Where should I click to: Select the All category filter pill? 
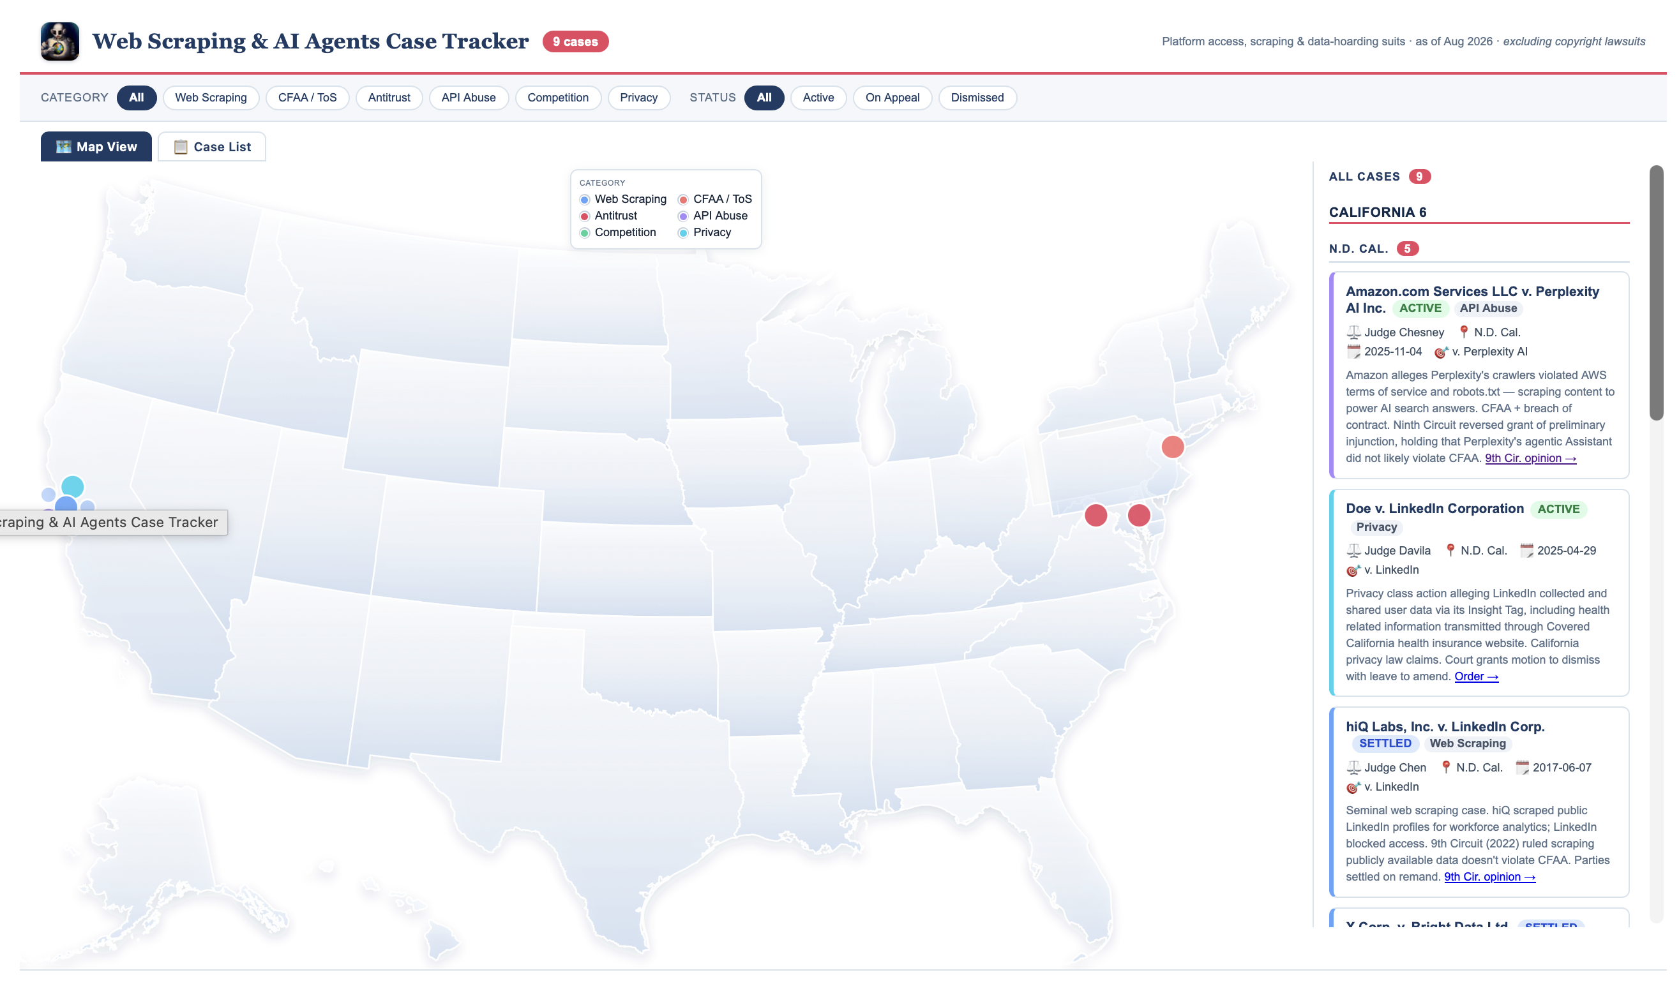coord(137,98)
